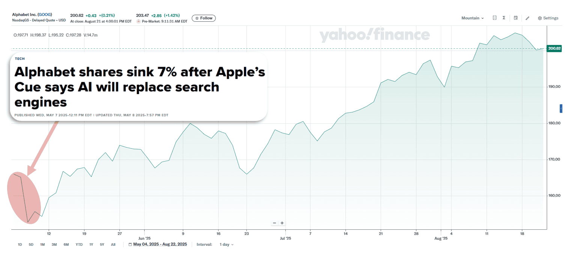Open chart Settings gear
Image resolution: width=571 pixels, height=256 pixels.
pos(548,18)
